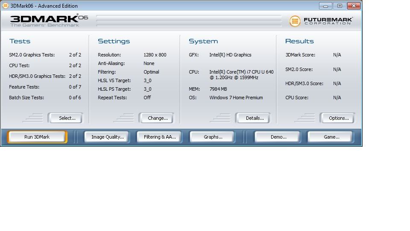Screen dimensions: 410x231
Task: Click the 'Settings' section heading
Action: (114, 41)
